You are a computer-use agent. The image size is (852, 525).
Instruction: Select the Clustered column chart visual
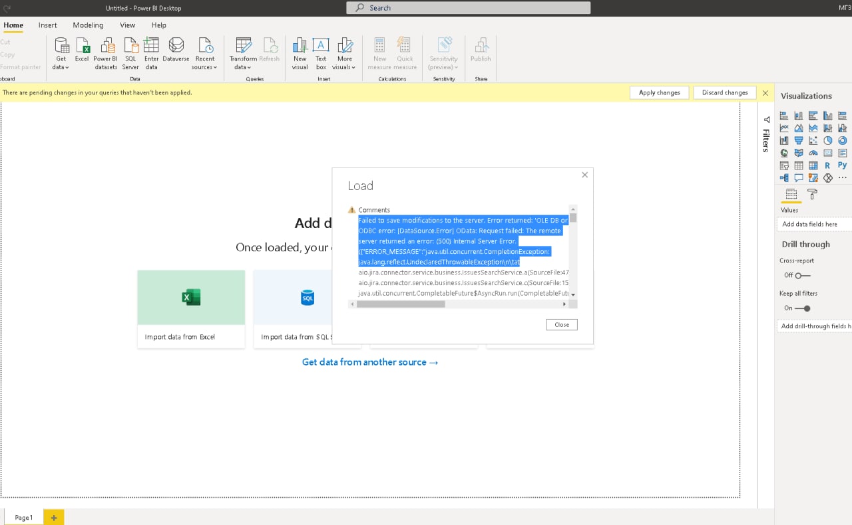pyautogui.click(x=828, y=116)
